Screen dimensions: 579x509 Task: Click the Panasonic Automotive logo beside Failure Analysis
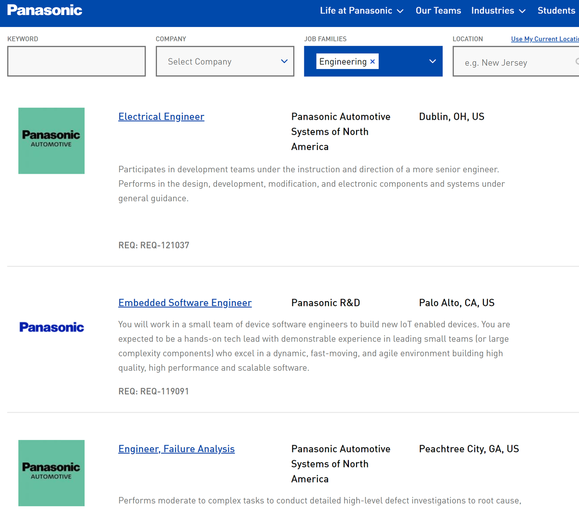pyautogui.click(x=51, y=473)
